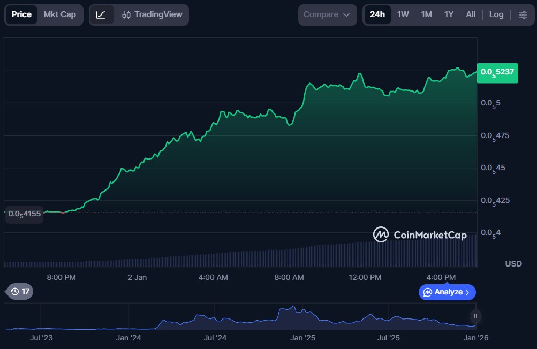Click the opening price label 0.04155
537x349 pixels.
[24, 214]
